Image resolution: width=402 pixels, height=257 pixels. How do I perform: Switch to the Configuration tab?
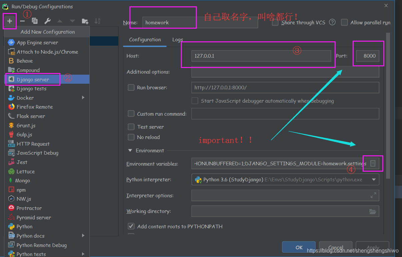click(145, 40)
